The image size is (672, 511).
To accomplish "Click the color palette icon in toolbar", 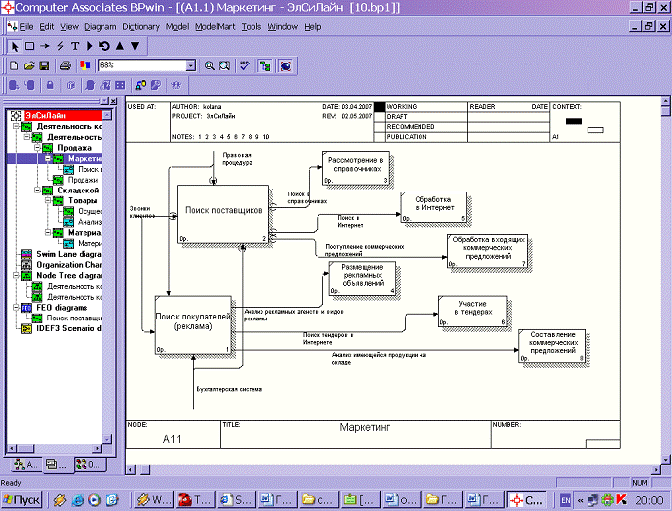I will point(84,65).
